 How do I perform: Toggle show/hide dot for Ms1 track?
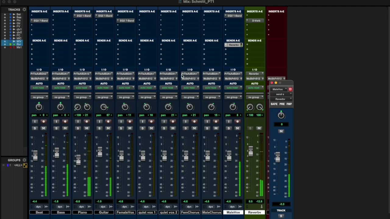click(x=5, y=47)
